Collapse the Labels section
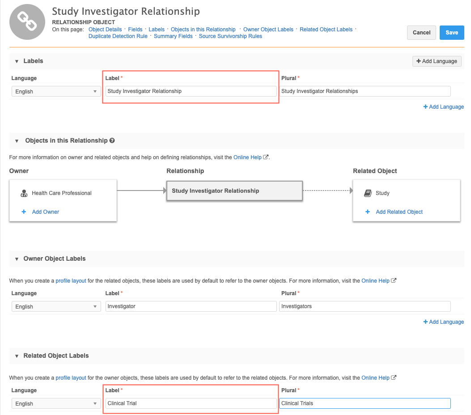Viewport: 471px width, 415px height. (x=17, y=61)
